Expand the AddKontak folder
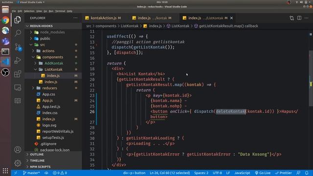 coord(54,63)
